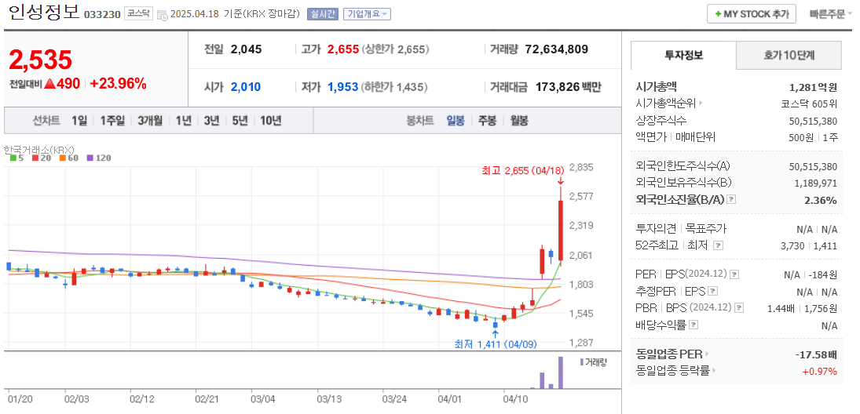Select the 3년 line chart period

pyautogui.click(x=212, y=121)
